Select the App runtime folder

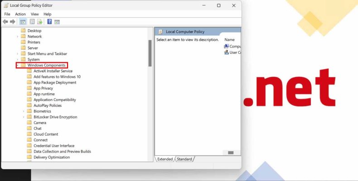tap(44, 94)
